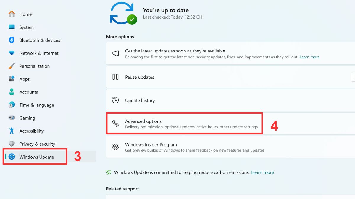Image resolution: width=355 pixels, height=199 pixels.
Task: Click the large update status sync icon
Action: (123, 13)
